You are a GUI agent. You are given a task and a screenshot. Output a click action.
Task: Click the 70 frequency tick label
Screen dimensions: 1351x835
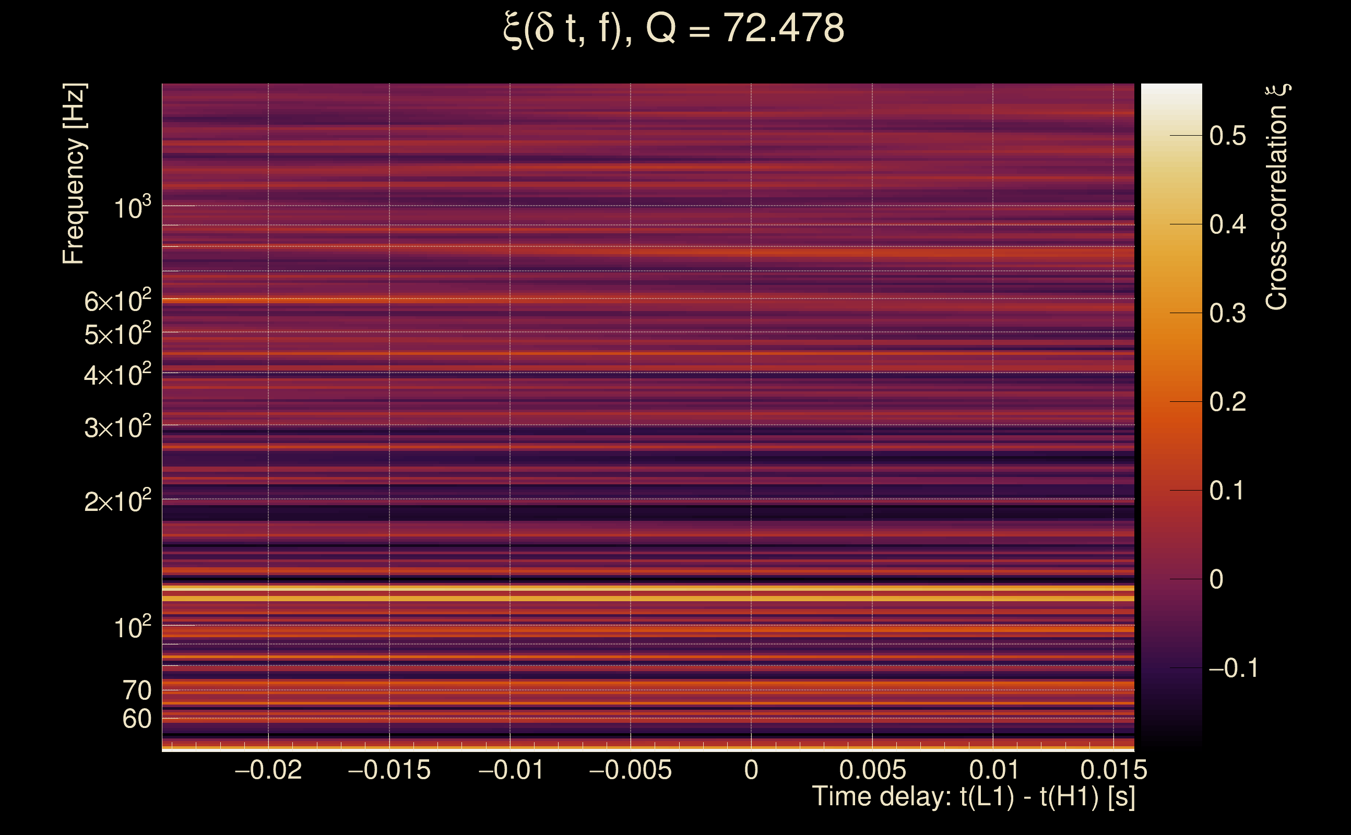[x=137, y=691]
